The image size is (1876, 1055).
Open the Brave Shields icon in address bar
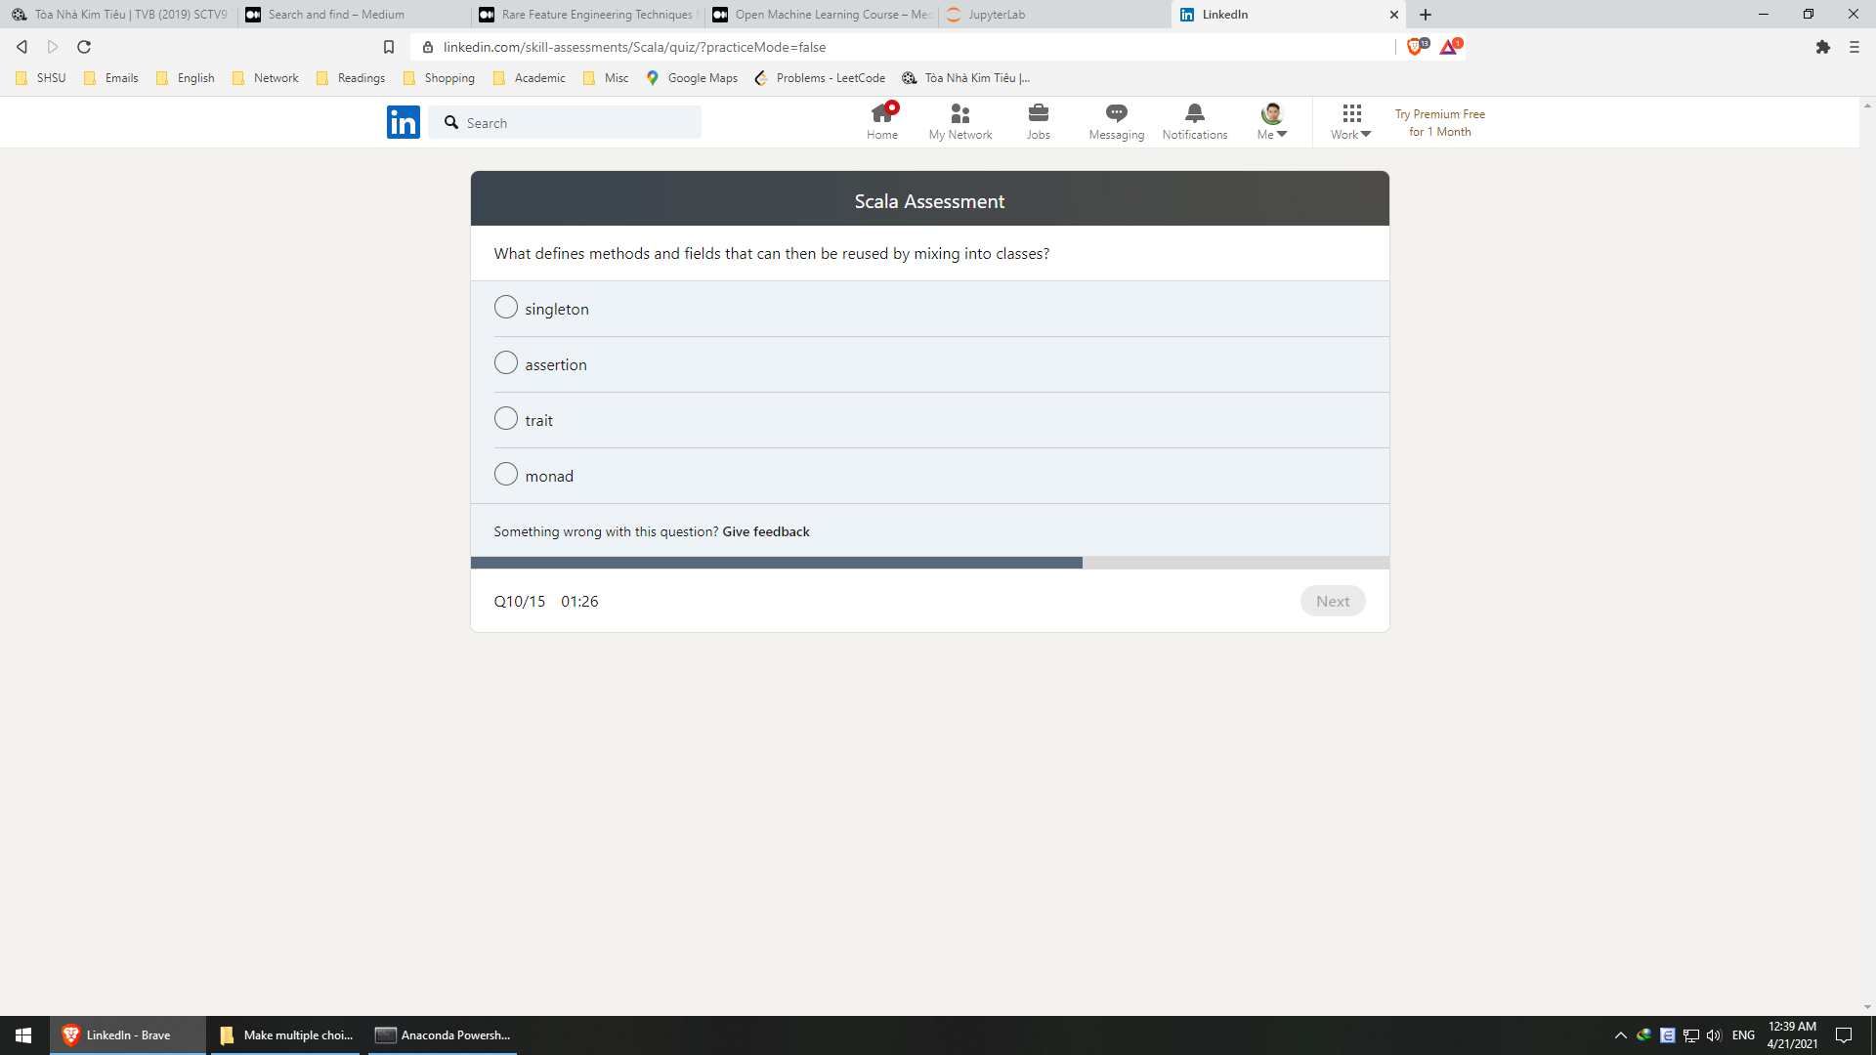point(1416,46)
